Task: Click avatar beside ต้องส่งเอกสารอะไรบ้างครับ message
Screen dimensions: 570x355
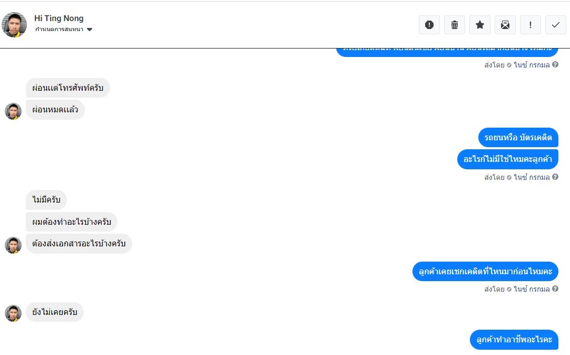Action: click(13, 245)
